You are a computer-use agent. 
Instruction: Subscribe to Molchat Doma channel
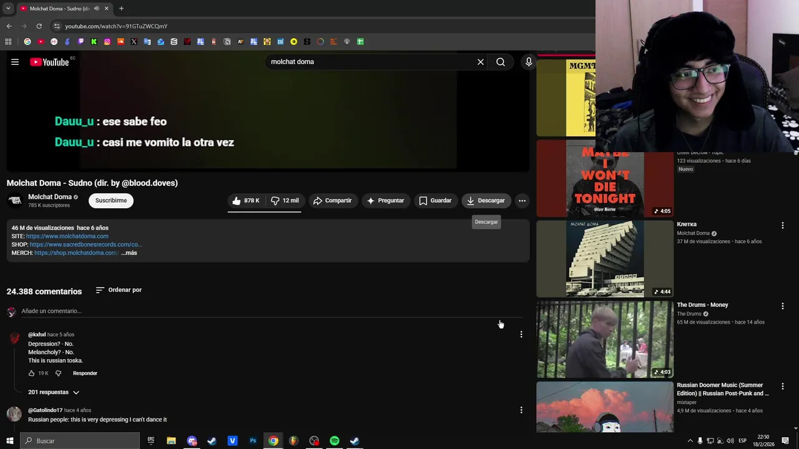[111, 200]
